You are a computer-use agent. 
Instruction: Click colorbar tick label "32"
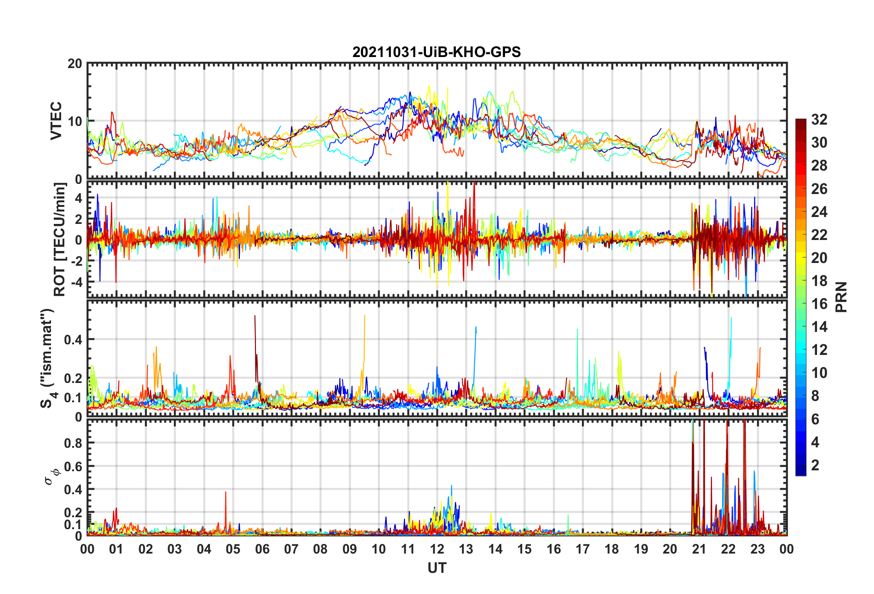coord(819,120)
